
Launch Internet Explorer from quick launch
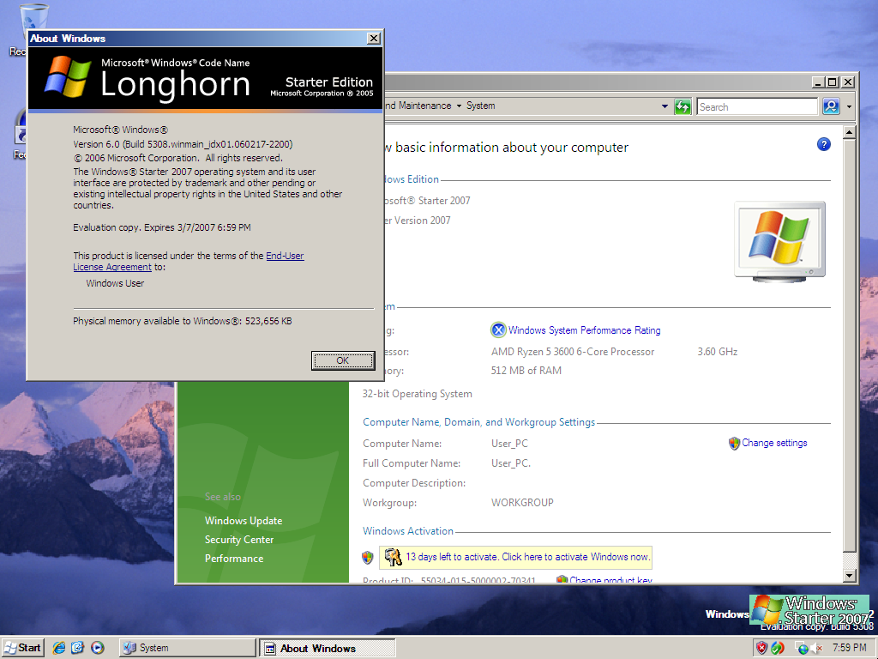click(x=59, y=648)
